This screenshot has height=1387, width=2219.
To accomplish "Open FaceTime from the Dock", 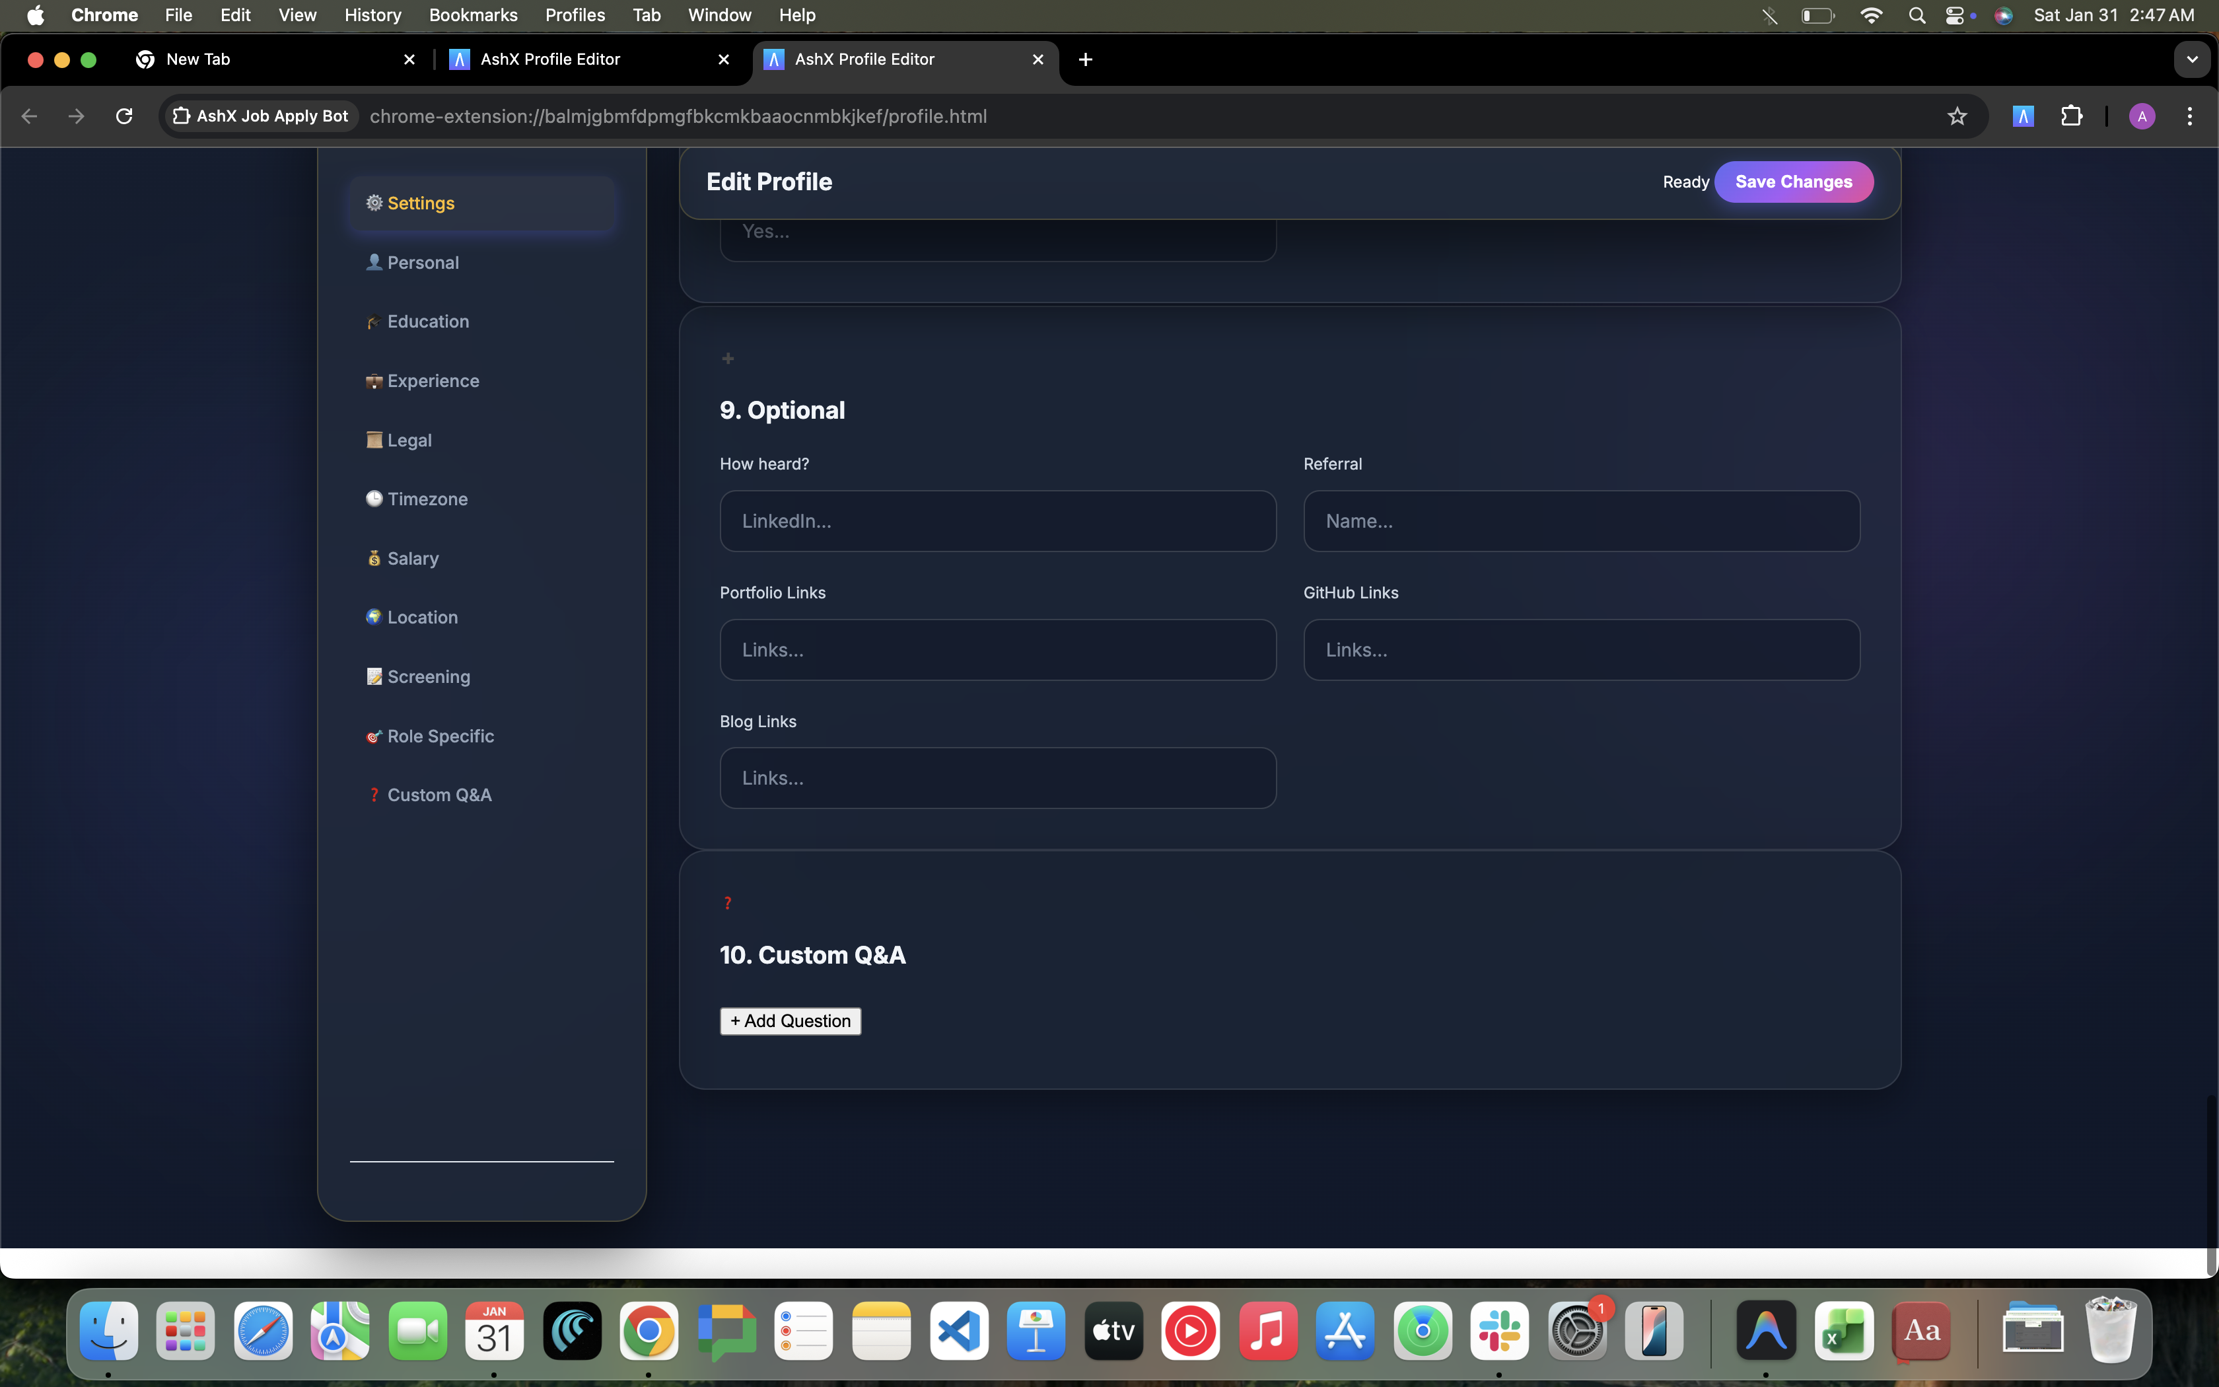I will [x=418, y=1331].
